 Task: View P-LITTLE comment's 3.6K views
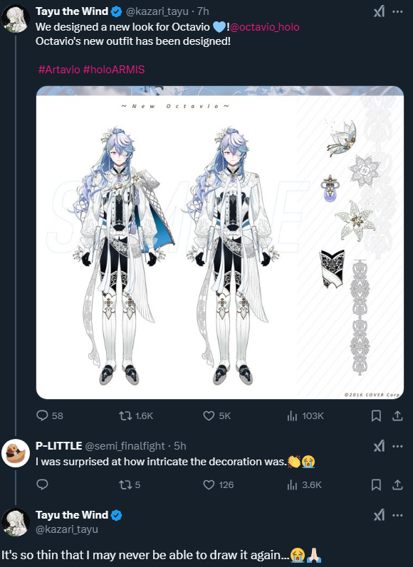[x=304, y=484]
